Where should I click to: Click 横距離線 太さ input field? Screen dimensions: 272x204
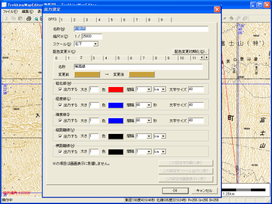coord(94,152)
